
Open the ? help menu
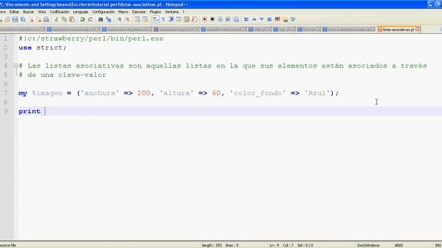point(183,12)
